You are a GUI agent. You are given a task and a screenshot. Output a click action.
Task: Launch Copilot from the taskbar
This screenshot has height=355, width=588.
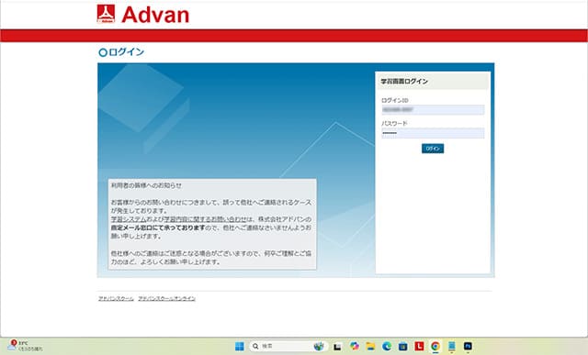point(354,346)
